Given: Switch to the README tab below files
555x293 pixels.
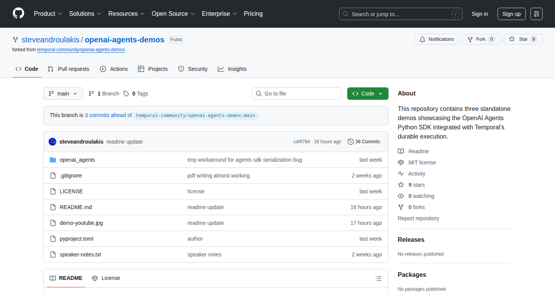Looking at the screenshot, I should (66, 278).
